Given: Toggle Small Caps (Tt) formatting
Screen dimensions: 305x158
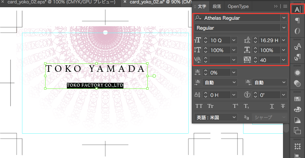Looking at the screenshot, I should pos(210,106).
